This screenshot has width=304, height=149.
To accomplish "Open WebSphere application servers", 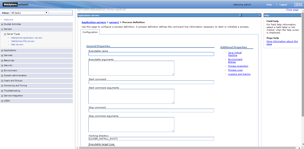I will coord(27,38).
